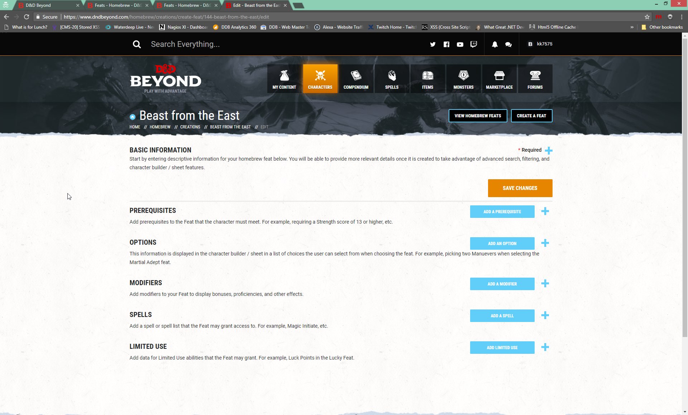The image size is (688, 415).
Task: Open the Marketplace nav item
Action: point(499,79)
